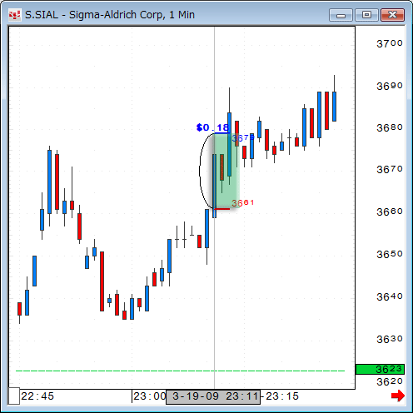Image resolution: width=413 pixels, height=413 pixels.
Task: Click the 3670 price scale label
Action: tap(390, 169)
